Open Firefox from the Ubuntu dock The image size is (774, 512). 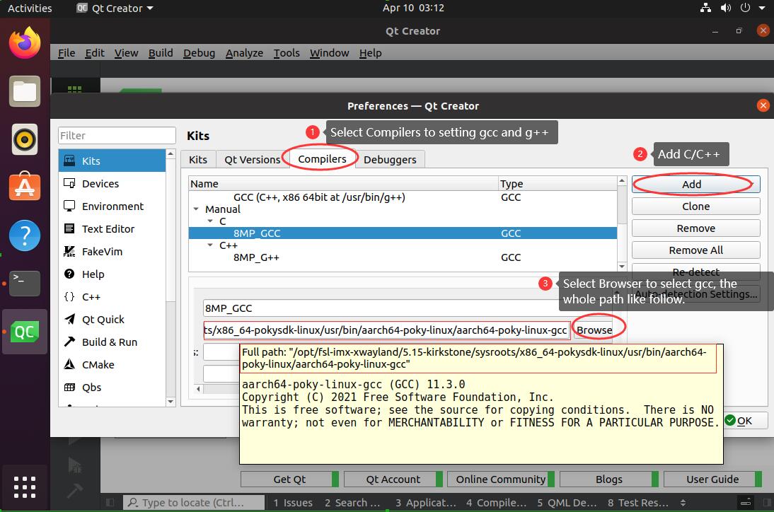(x=25, y=43)
